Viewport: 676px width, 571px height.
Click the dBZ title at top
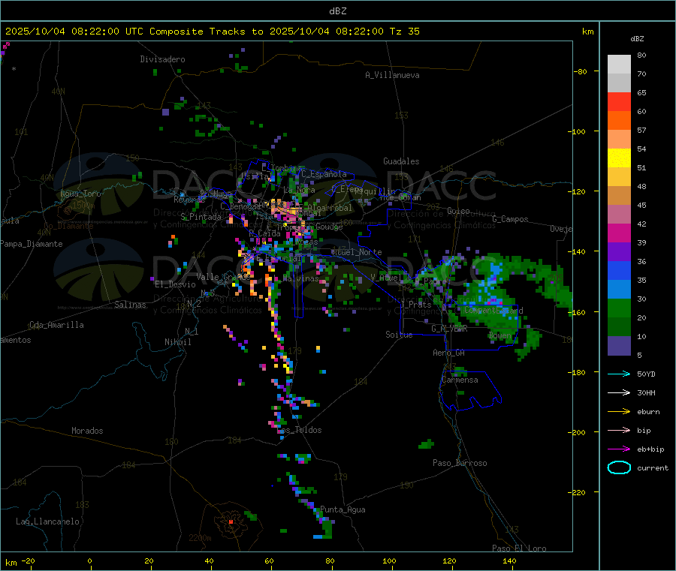337,11
